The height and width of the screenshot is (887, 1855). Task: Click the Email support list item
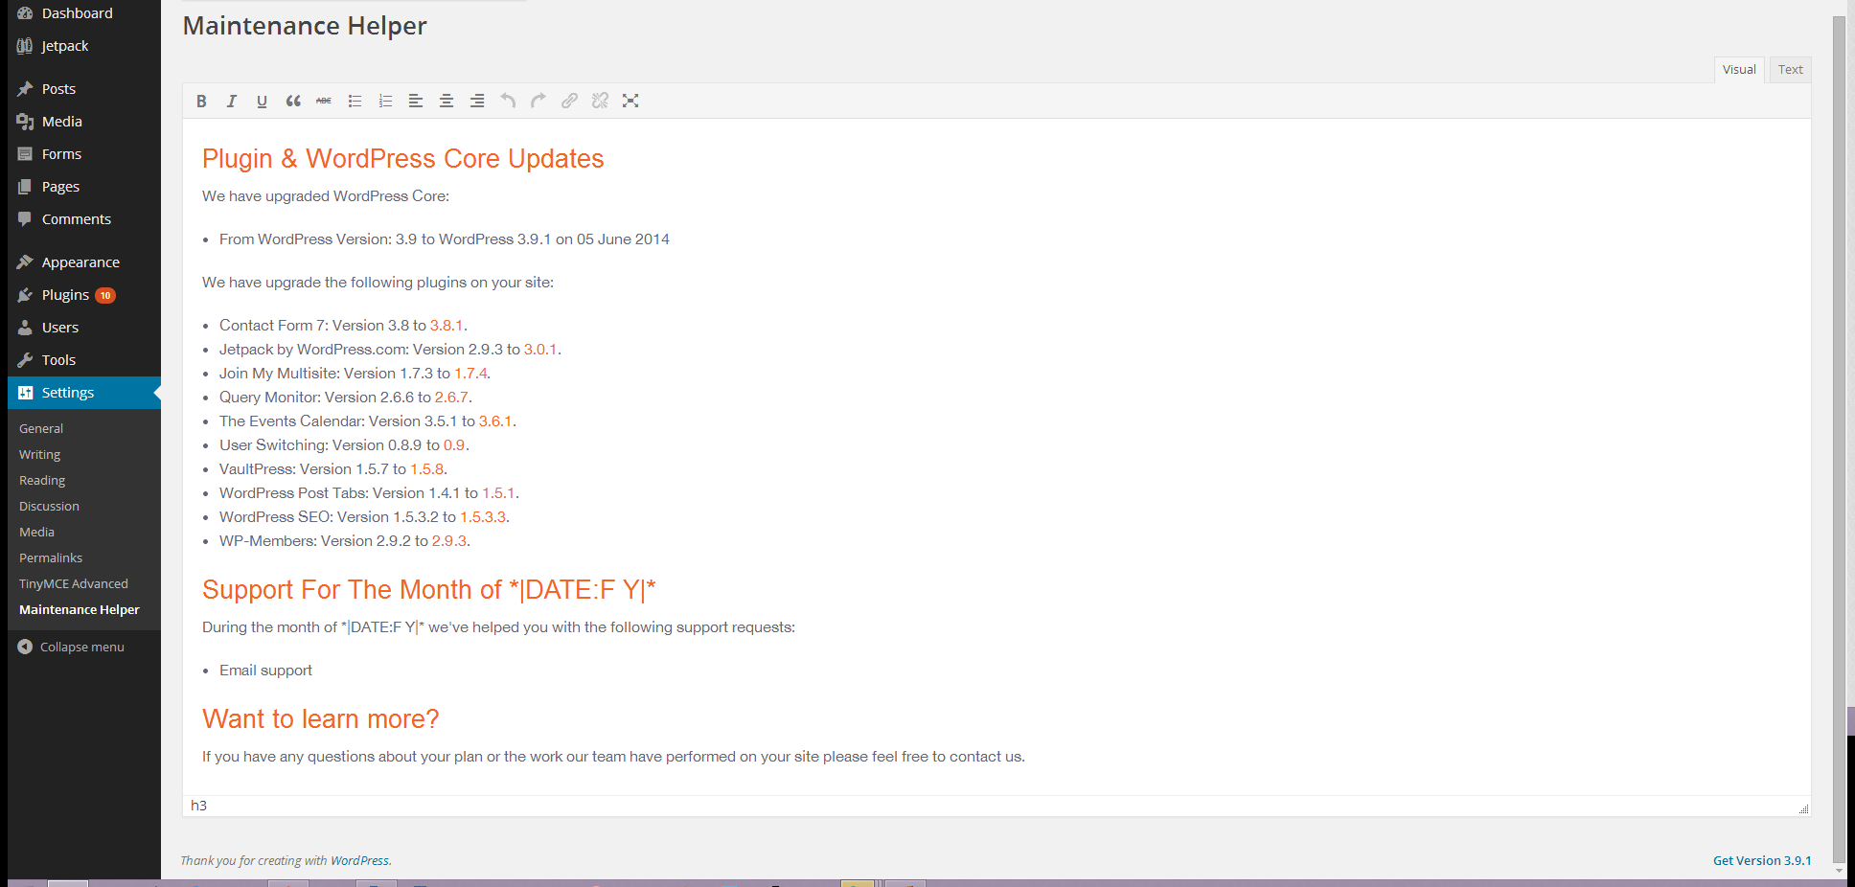(x=265, y=671)
